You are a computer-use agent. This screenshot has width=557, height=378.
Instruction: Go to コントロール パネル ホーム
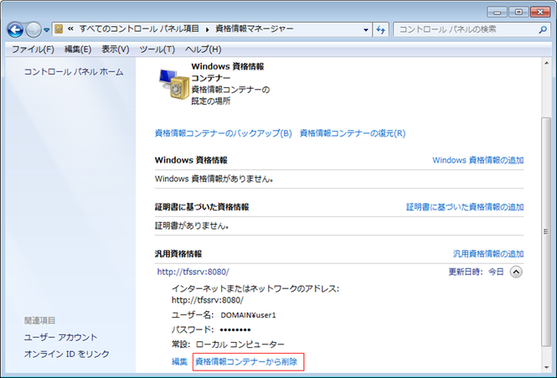coord(74,72)
